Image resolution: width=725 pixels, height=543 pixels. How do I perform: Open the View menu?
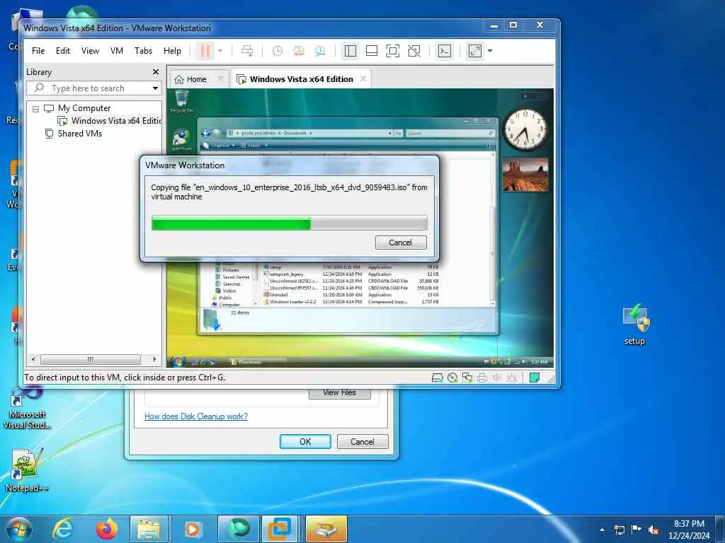(x=90, y=51)
